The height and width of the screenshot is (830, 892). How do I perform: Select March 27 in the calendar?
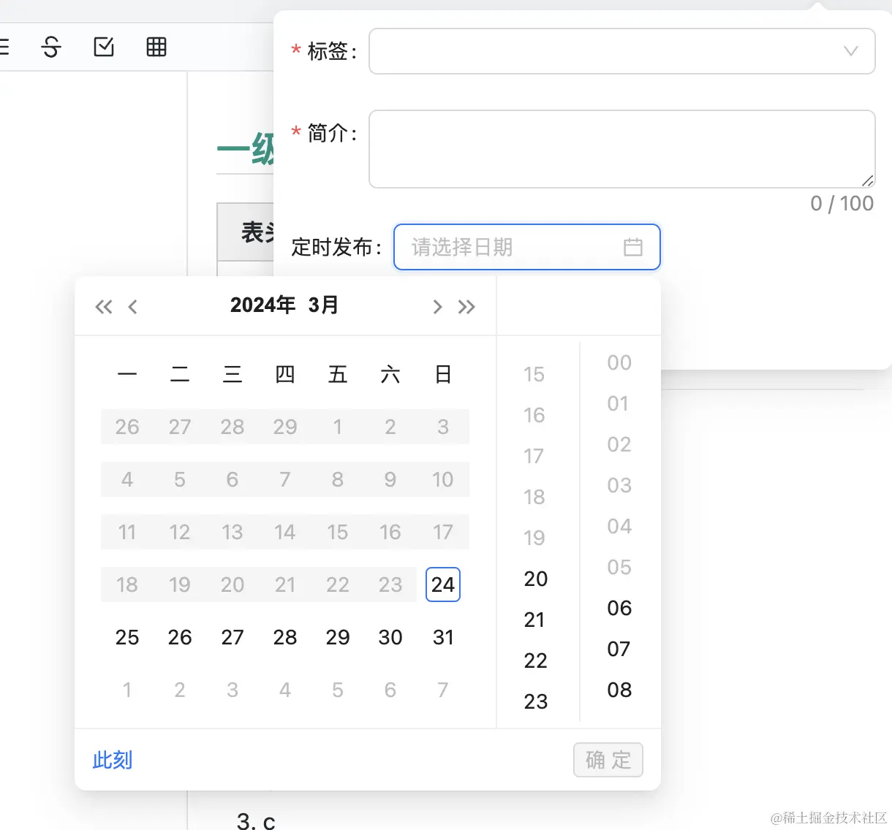(233, 637)
